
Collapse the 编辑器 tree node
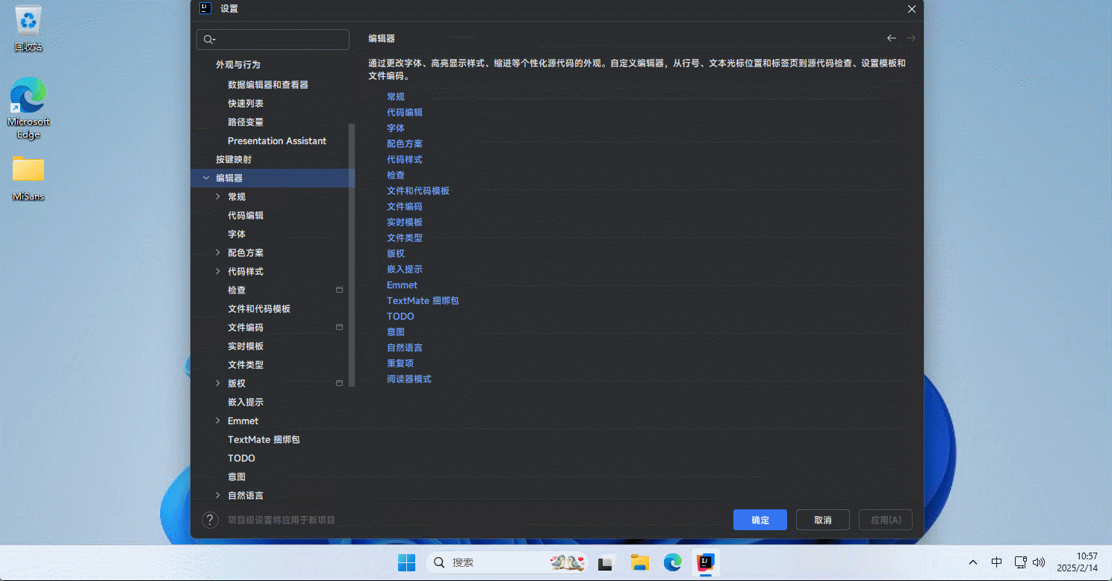[x=206, y=178]
